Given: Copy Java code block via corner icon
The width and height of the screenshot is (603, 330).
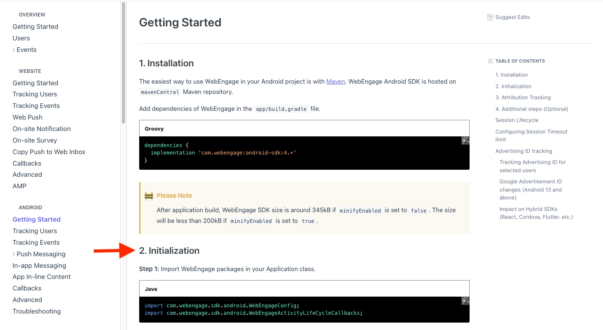Looking at the screenshot, I should 465,301.
